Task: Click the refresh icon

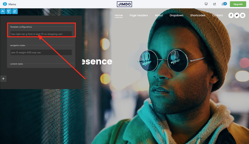Action: (x=15, y=11)
